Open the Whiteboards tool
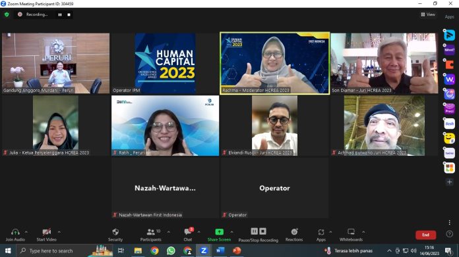Viewport: 459px width, 257px height. (x=351, y=235)
